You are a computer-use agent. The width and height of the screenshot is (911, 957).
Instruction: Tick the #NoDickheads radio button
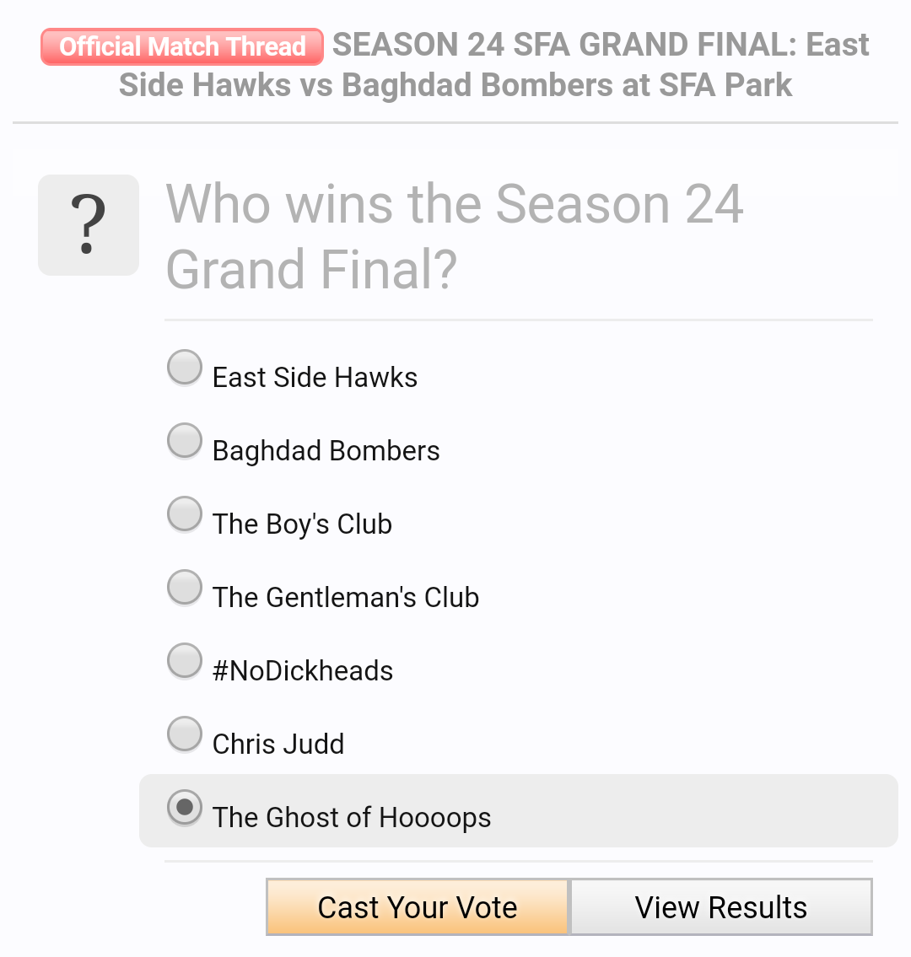pyautogui.click(x=185, y=661)
